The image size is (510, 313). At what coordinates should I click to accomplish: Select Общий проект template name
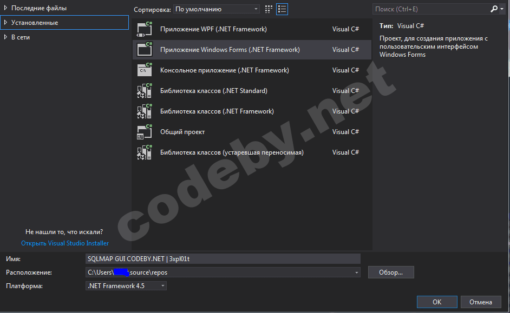point(182,132)
